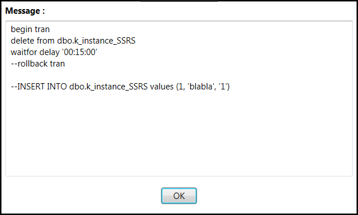Screen dimensions: 358x215
Task: Place cursor in 'begin tran' line
Action: (x=30, y=29)
